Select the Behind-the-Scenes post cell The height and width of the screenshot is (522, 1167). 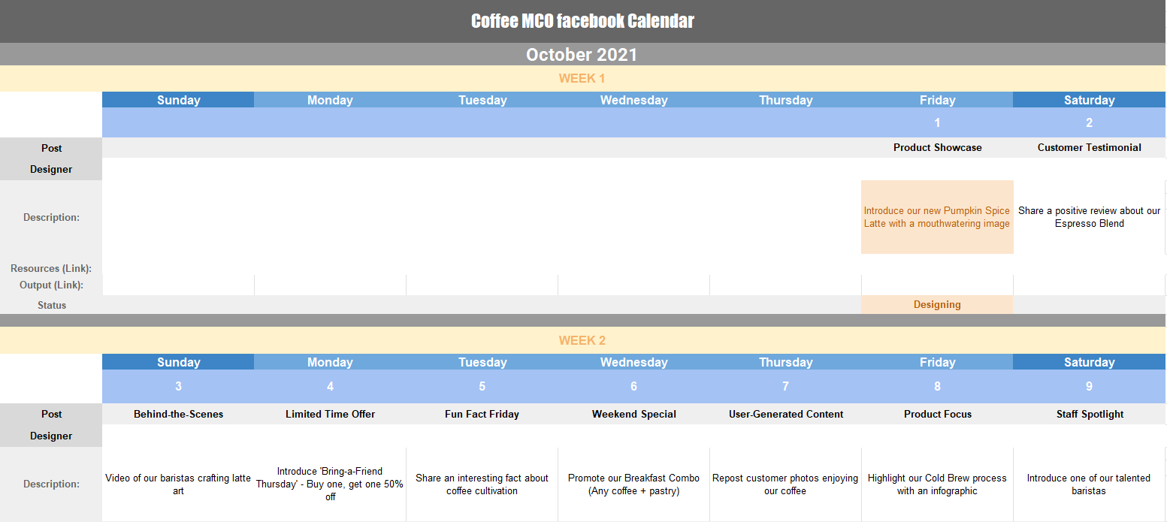pos(178,414)
